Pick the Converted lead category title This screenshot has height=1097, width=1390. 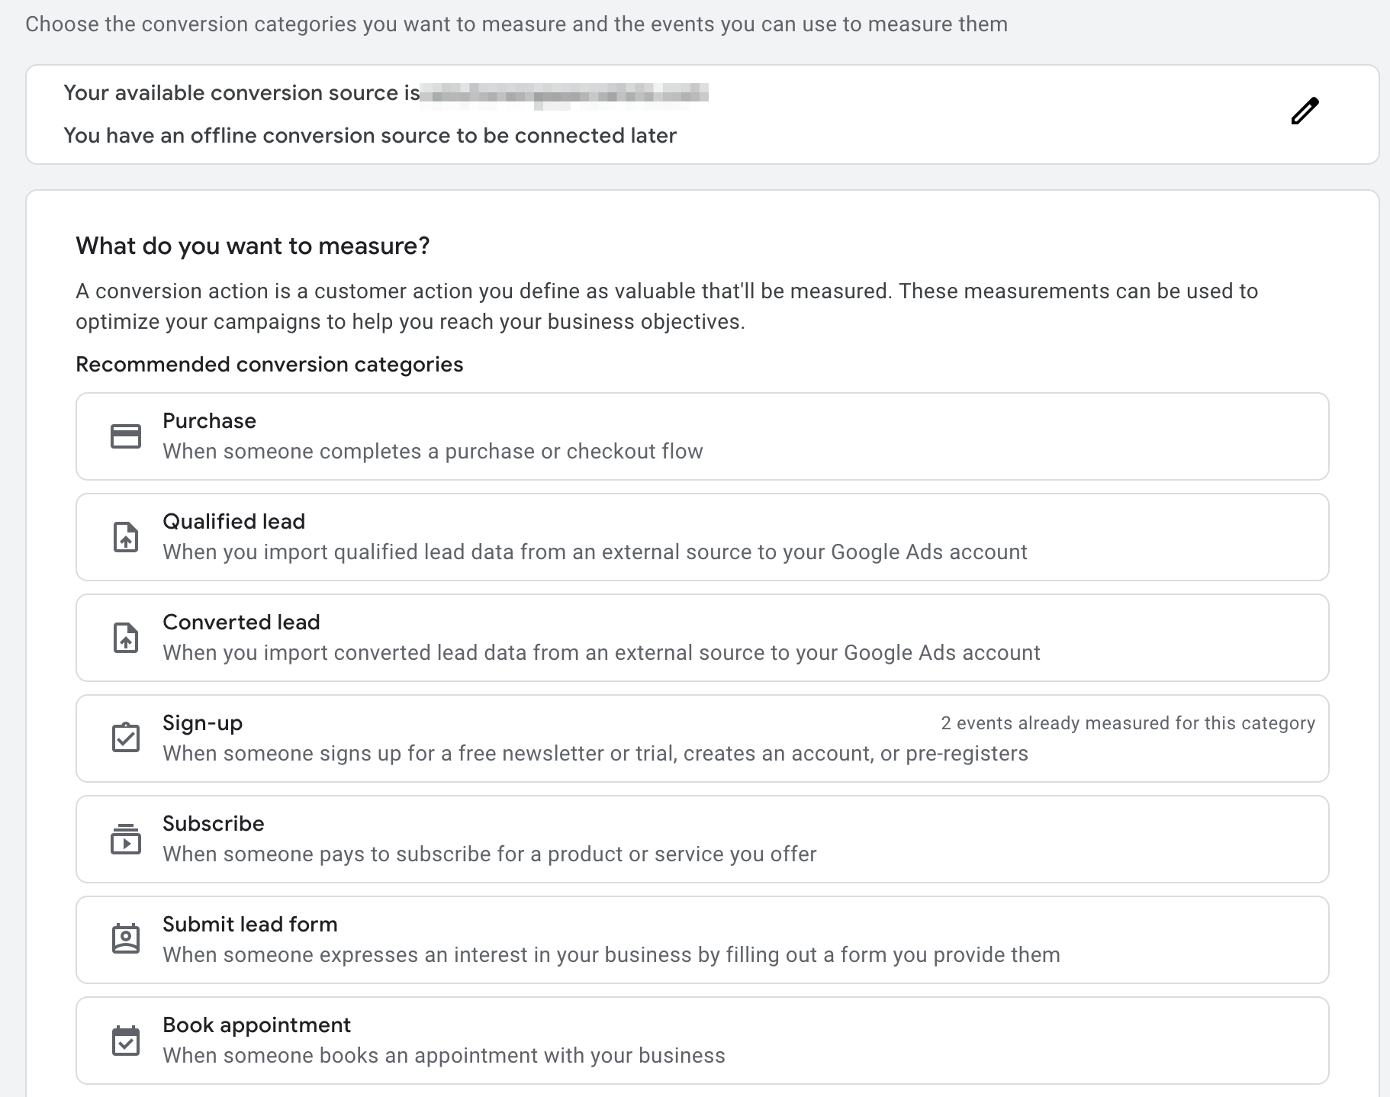241,622
